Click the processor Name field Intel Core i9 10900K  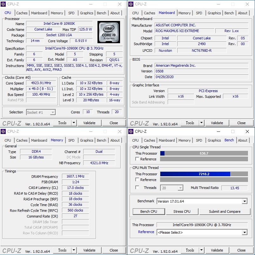(59, 23)
